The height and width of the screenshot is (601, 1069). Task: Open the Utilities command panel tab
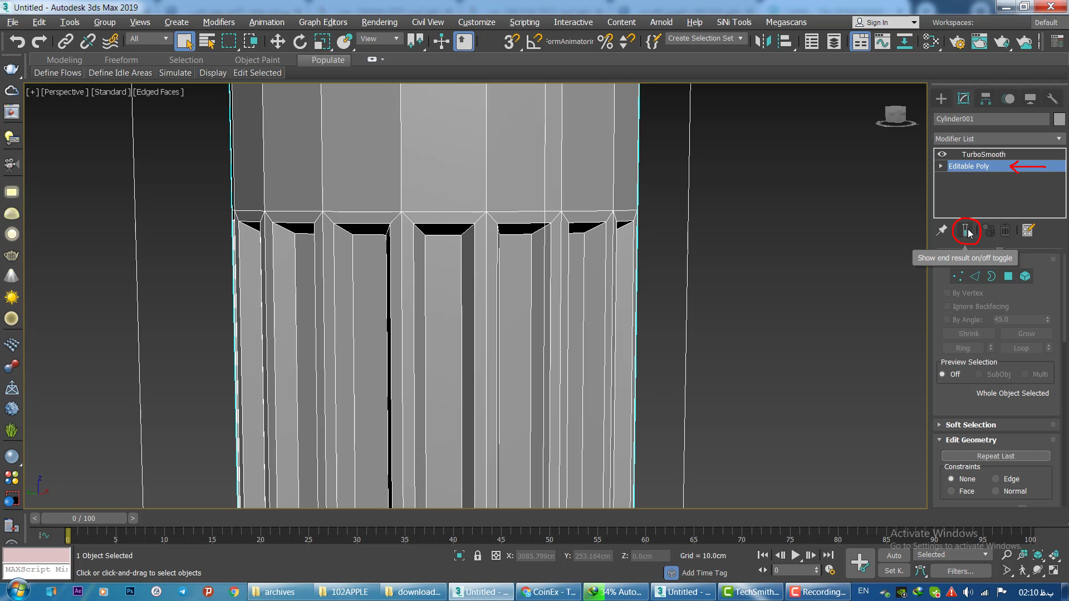tap(1052, 99)
